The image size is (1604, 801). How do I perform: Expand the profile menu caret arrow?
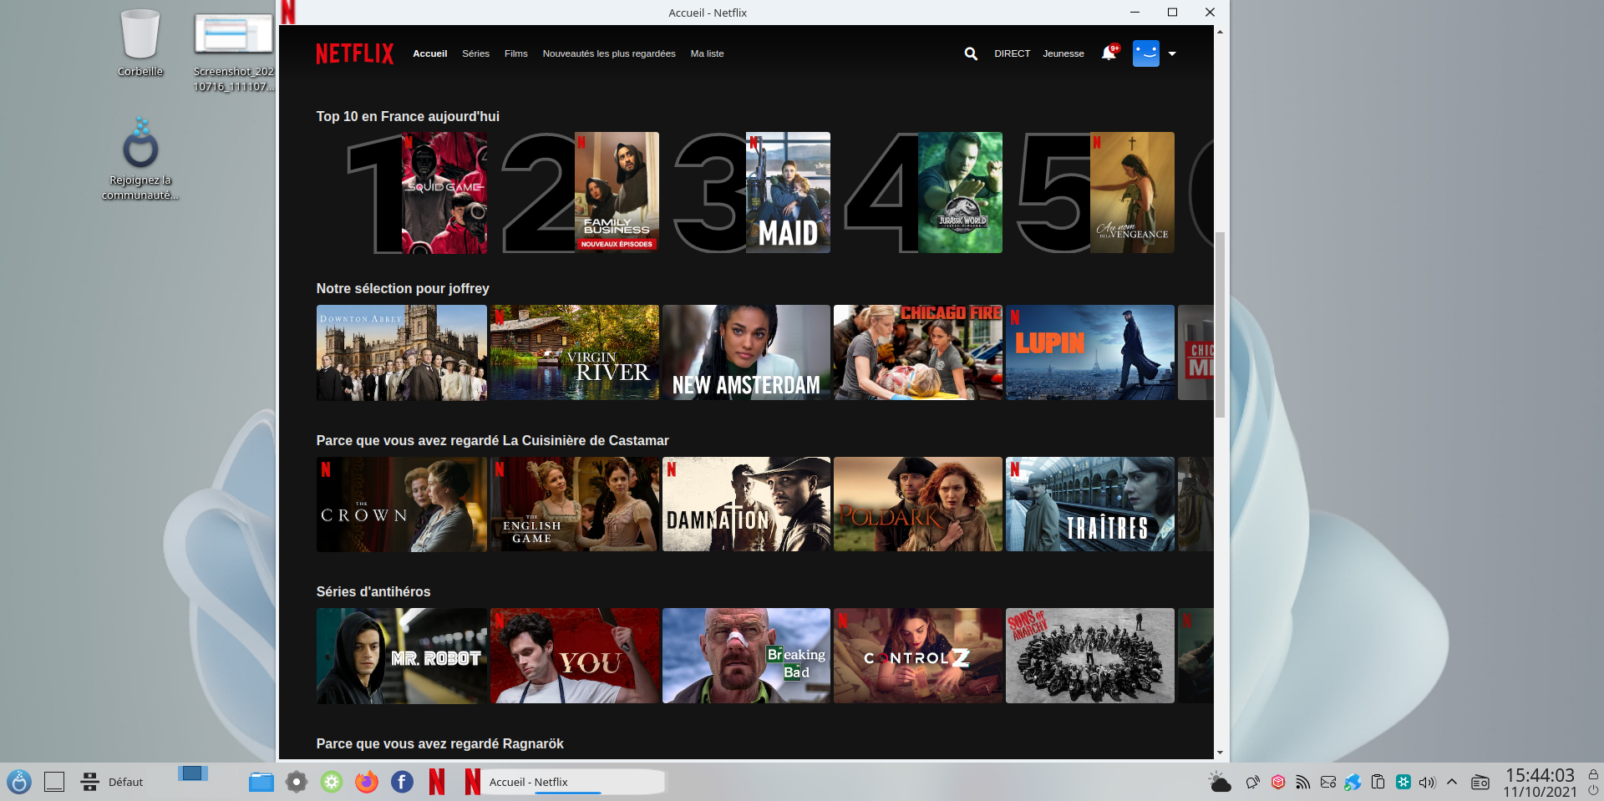click(x=1172, y=53)
